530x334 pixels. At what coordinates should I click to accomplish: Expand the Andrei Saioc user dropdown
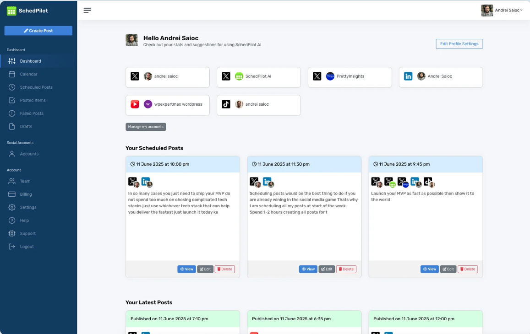click(502, 10)
